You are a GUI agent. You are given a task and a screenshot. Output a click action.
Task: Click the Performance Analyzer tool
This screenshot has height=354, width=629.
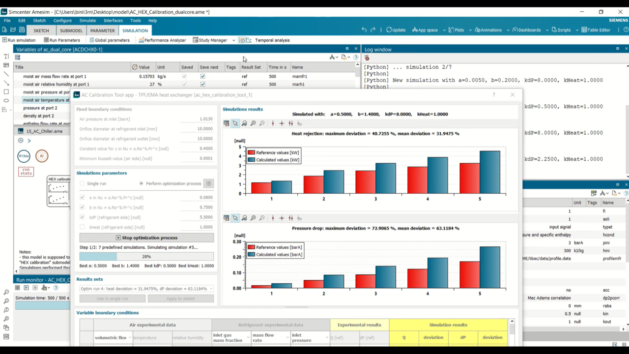[x=162, y=40]
